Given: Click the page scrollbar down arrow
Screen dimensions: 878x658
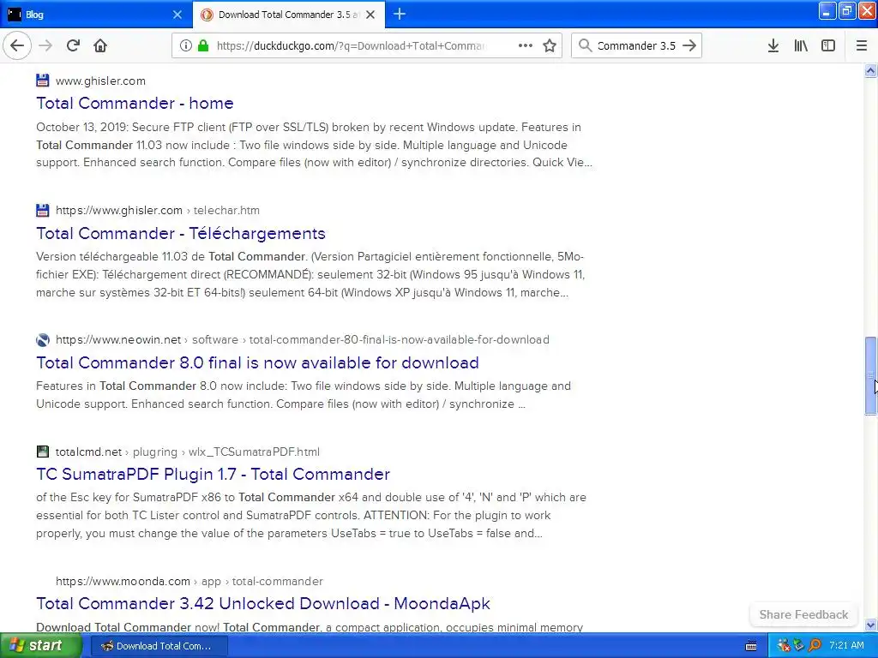Looking at the screenshot, I should 870,625.
